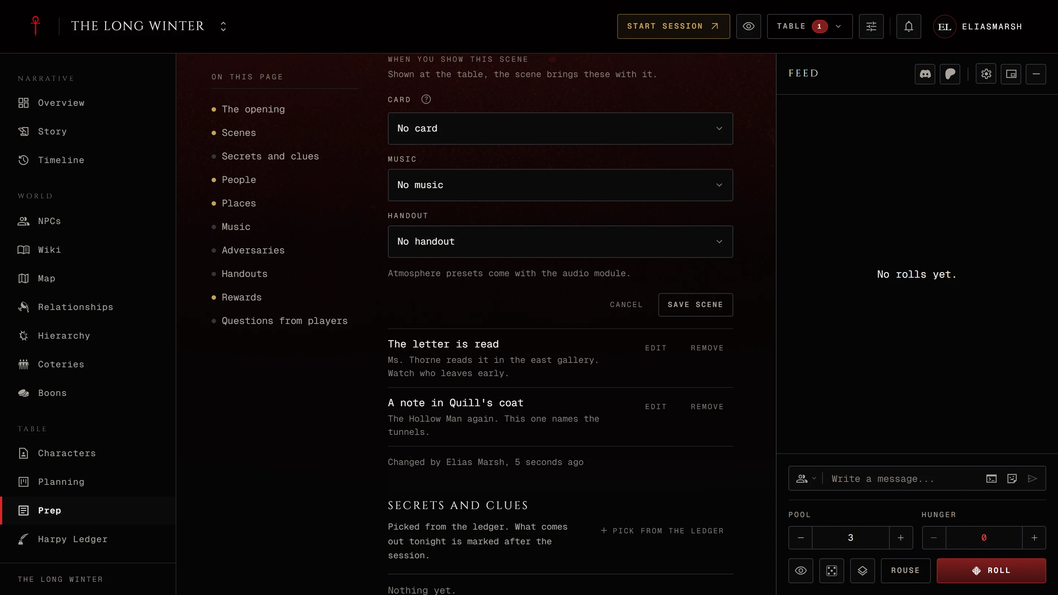The width and height of the screenshot is (1058, 595).
Task: Toggle secret roll eye icon
Action: (800, 571)
